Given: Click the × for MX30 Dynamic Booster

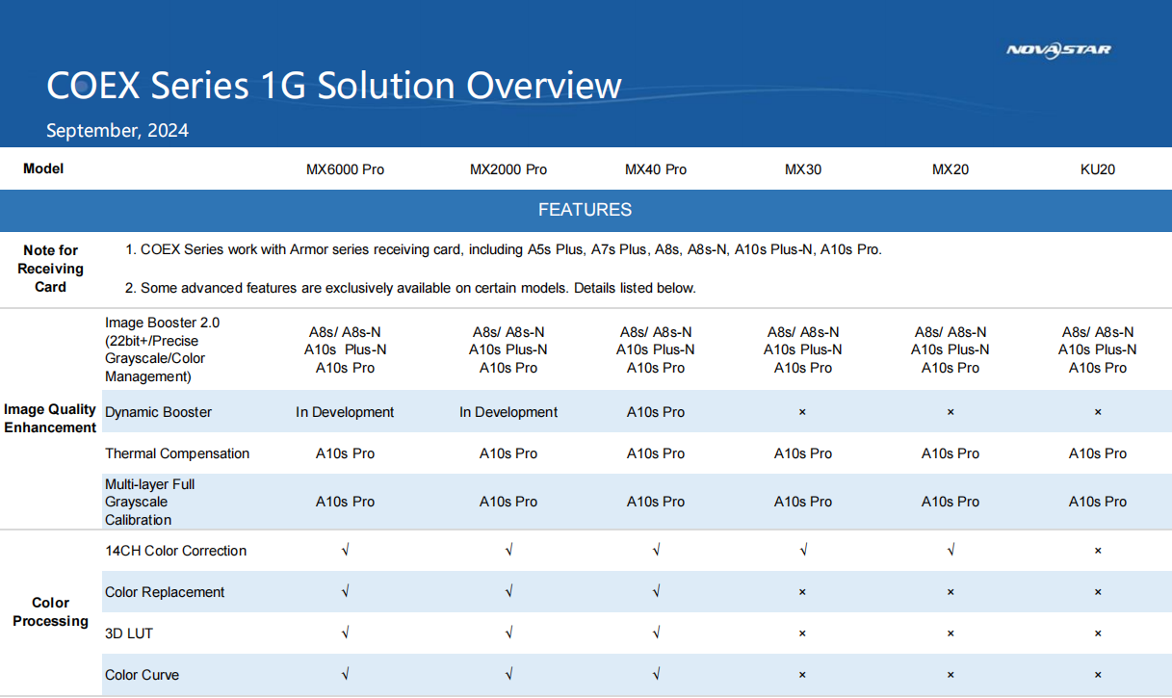Looking at the screenshot, I should [802, 412].
